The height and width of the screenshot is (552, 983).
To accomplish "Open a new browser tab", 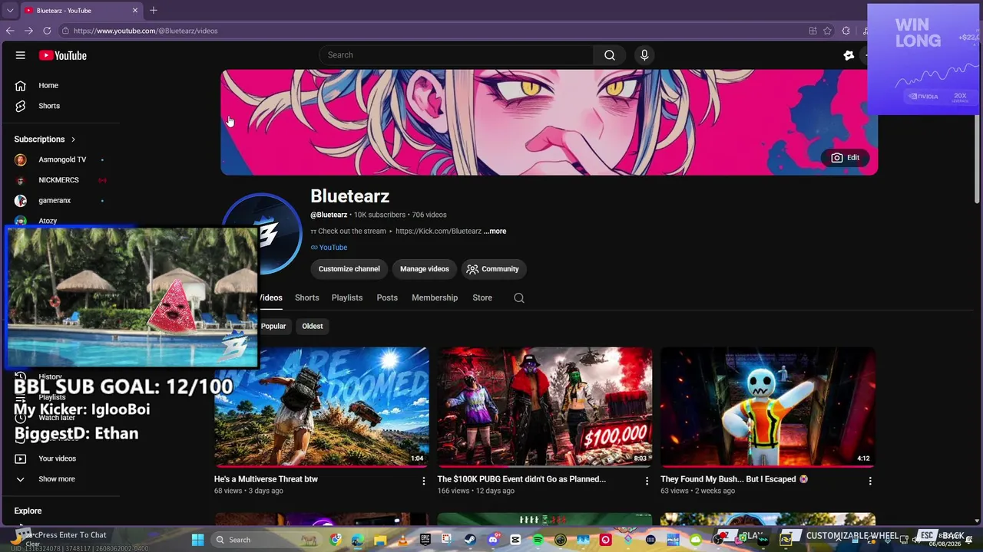I will coord(154,10).
